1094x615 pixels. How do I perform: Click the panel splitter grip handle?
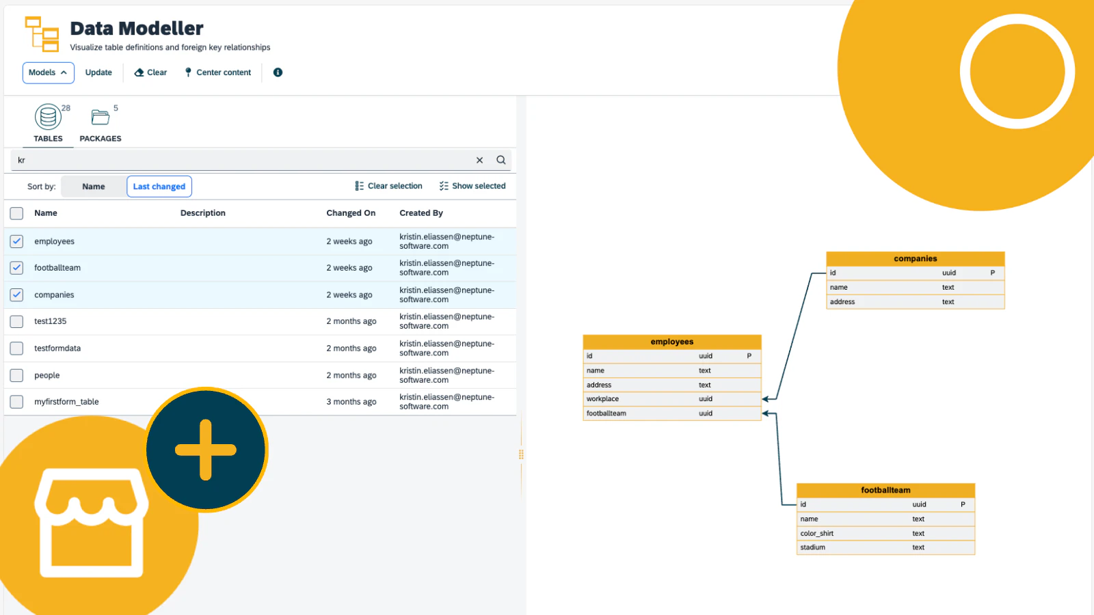(521, 454)
